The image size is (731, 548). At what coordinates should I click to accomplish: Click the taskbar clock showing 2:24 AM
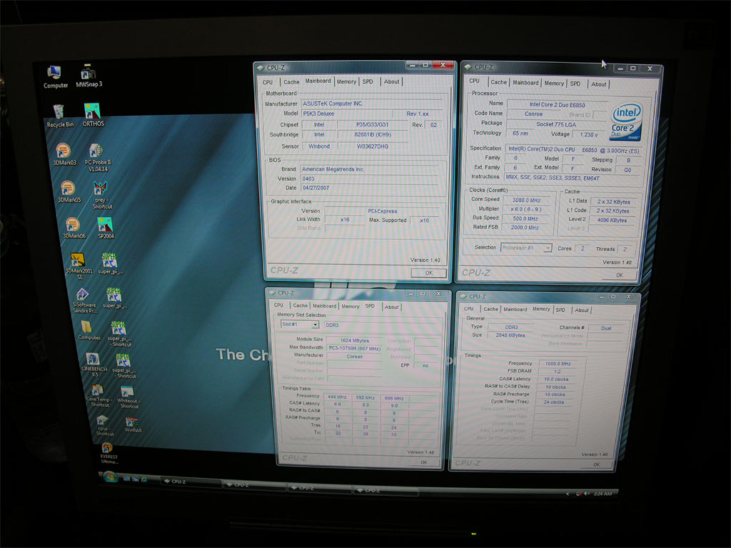click(x=603, y=494)
